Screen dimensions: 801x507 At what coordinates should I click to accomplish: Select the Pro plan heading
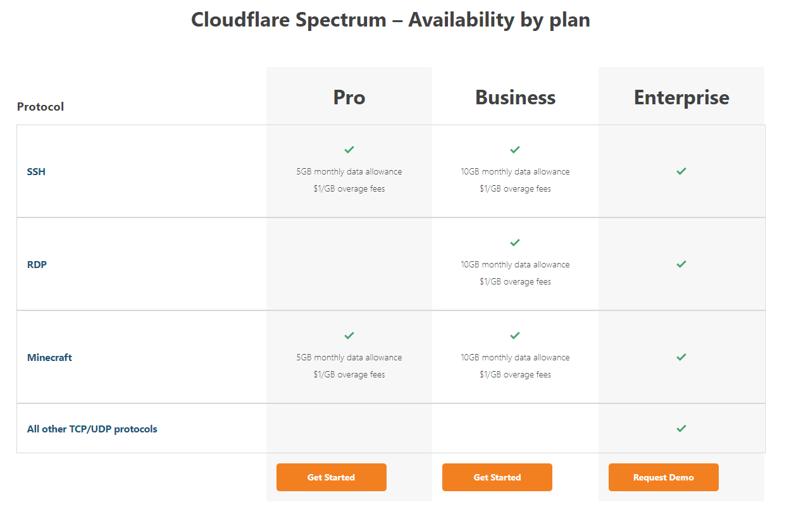pyautogui.click(x=349, y=97)
